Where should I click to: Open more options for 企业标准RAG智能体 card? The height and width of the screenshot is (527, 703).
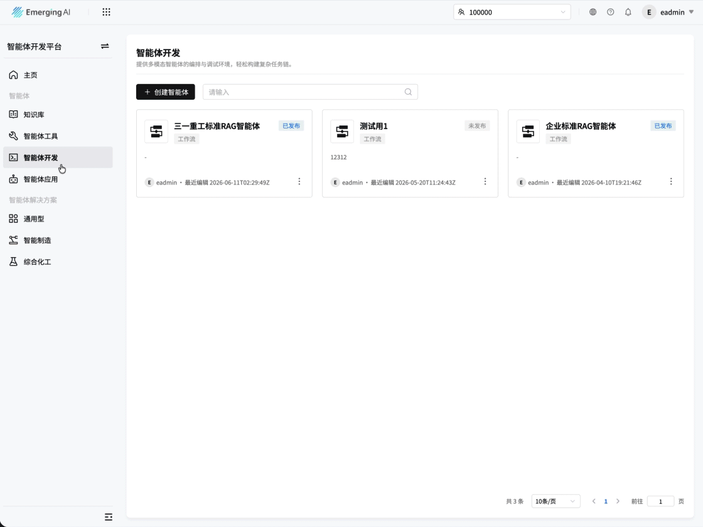tap(671, 181)
